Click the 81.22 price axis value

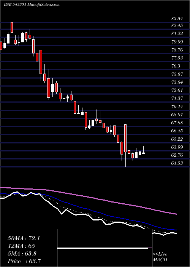click(177, 34)
